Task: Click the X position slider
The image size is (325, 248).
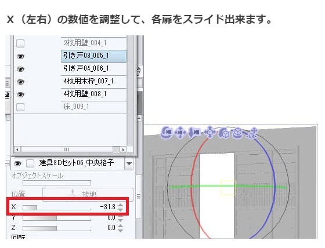Action: [x=57, y=207]
